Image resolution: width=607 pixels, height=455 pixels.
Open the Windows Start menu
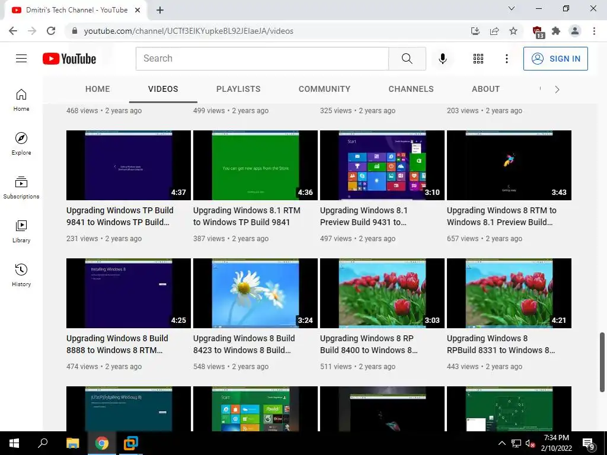[x=14, y=443]
